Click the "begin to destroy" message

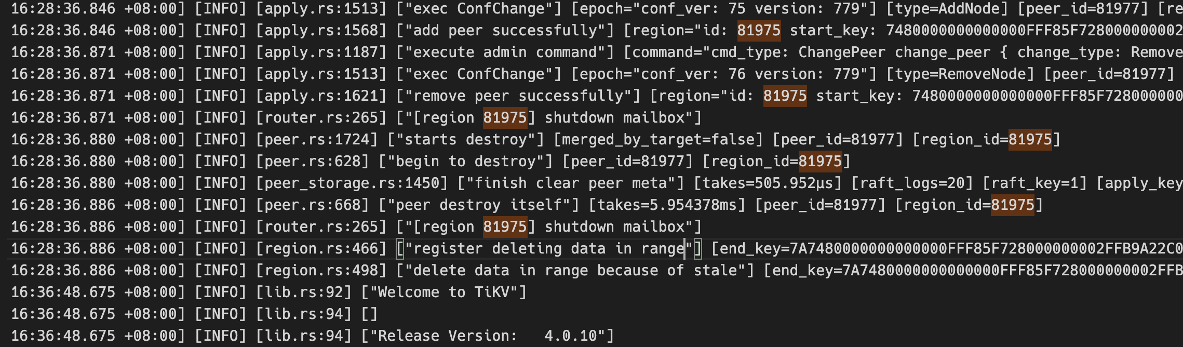point(465,162)
